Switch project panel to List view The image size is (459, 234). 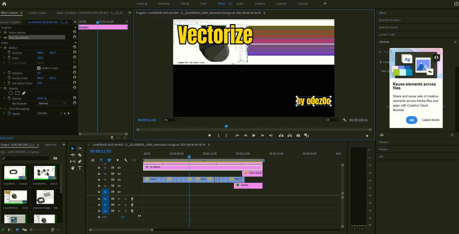click(x=10, y=230)
